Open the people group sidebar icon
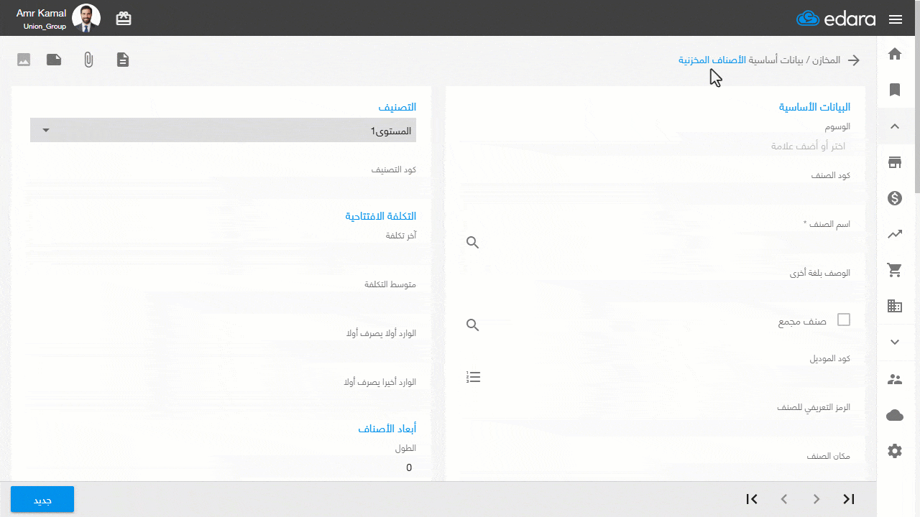The width and height of the screenshot is (920, 517). 895,379
